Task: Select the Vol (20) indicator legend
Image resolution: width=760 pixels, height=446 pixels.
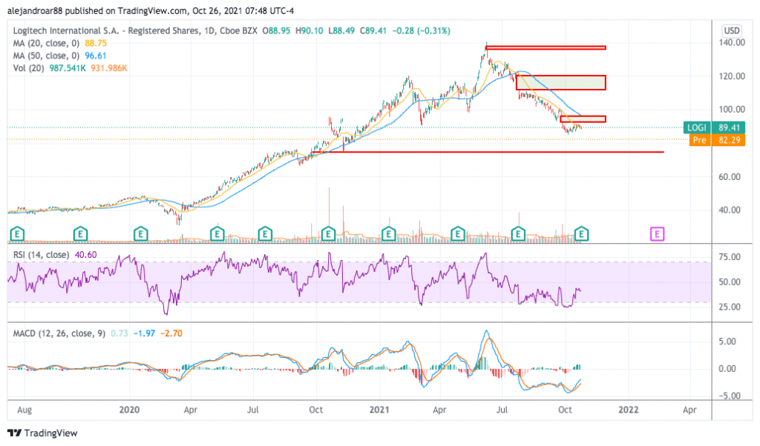Action: click(x=29, y=69)
